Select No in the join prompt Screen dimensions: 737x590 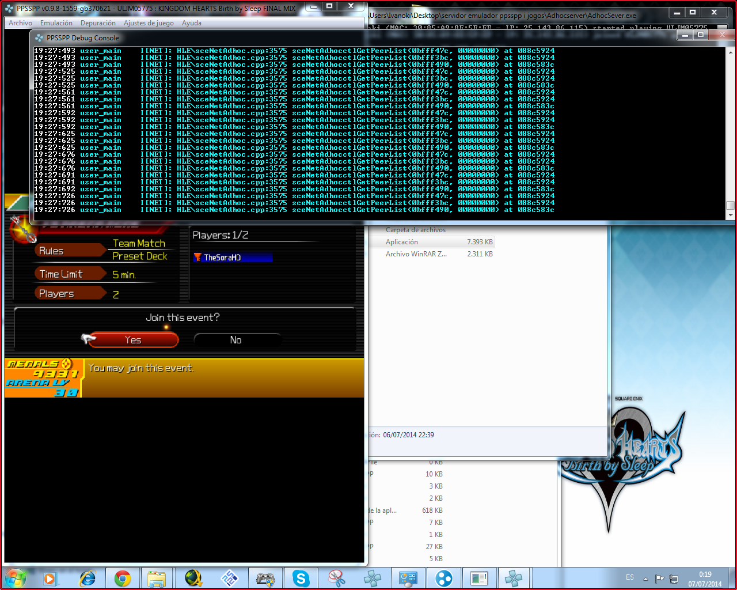pyautogui.click(x=236, y=340)
